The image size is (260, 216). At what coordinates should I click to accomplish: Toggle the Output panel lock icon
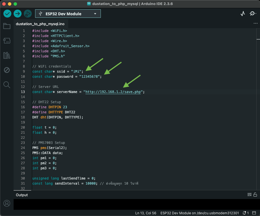[255, 195]
